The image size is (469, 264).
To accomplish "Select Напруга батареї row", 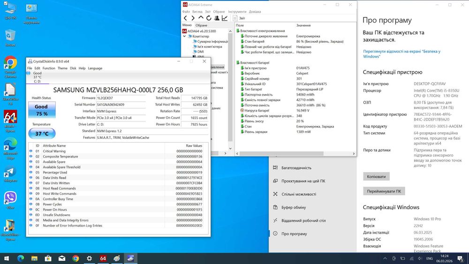I will point(295,111).
